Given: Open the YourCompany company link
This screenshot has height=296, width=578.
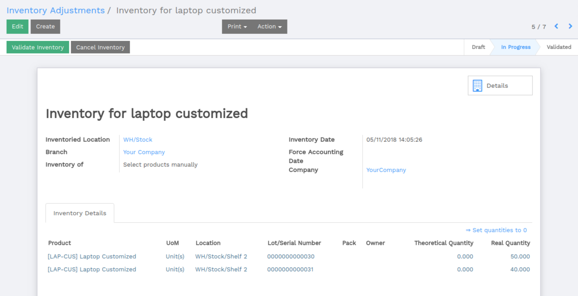Looking at the screenshot, I should coord(386,170).
